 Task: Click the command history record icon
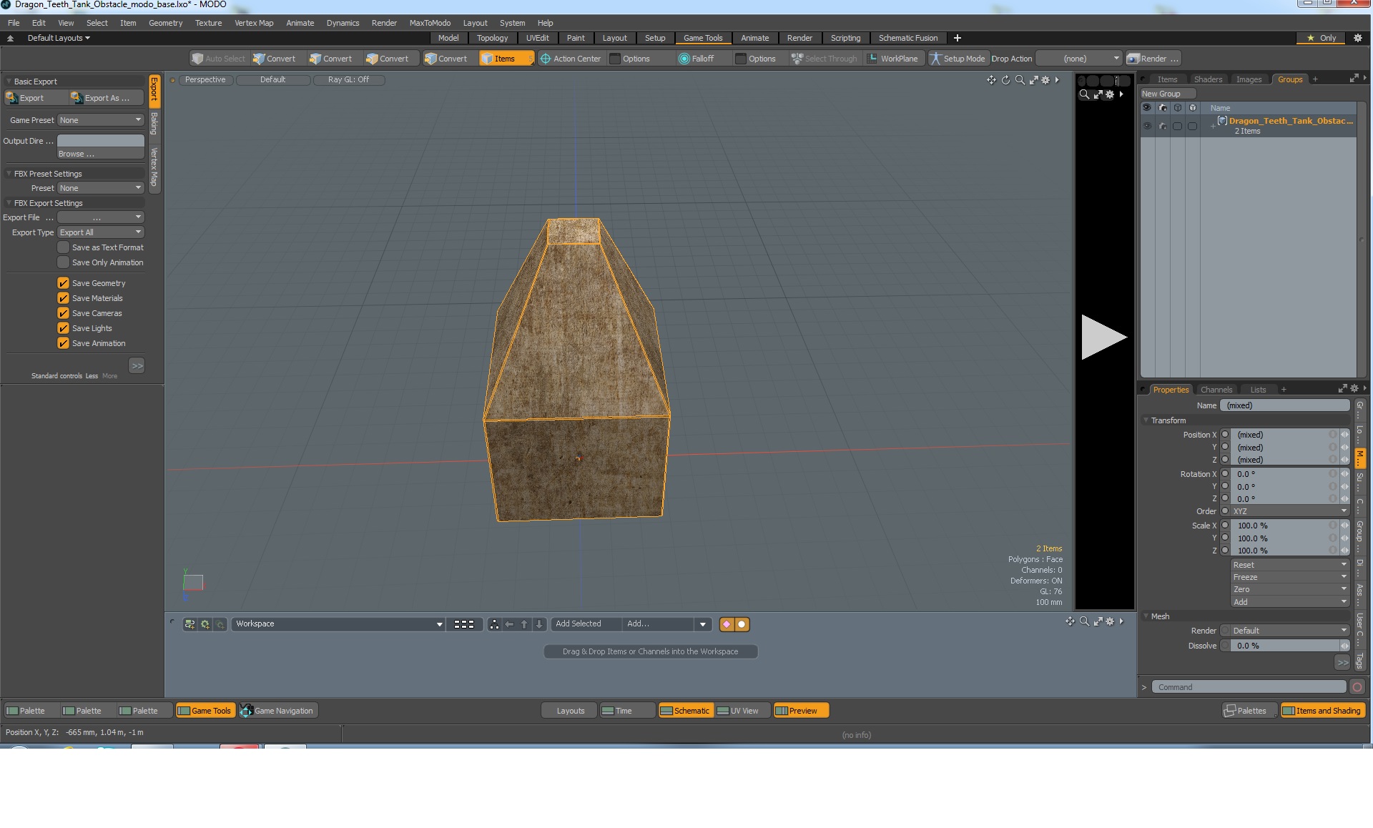(x=1357, y=687)
